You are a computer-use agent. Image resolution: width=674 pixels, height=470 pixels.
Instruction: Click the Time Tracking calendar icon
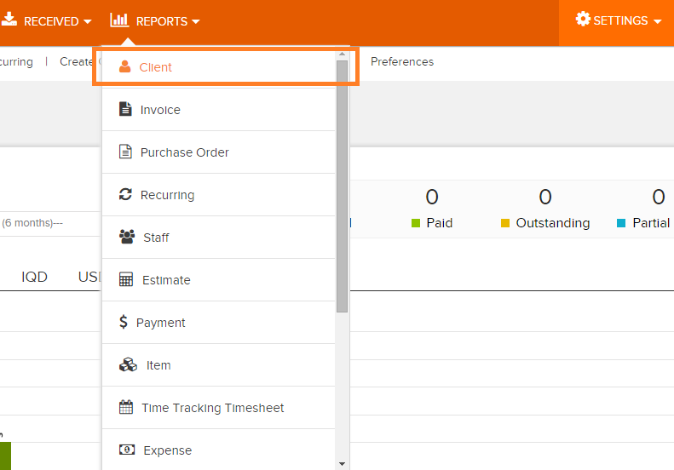pyautogui.click(x=126, y=407)
